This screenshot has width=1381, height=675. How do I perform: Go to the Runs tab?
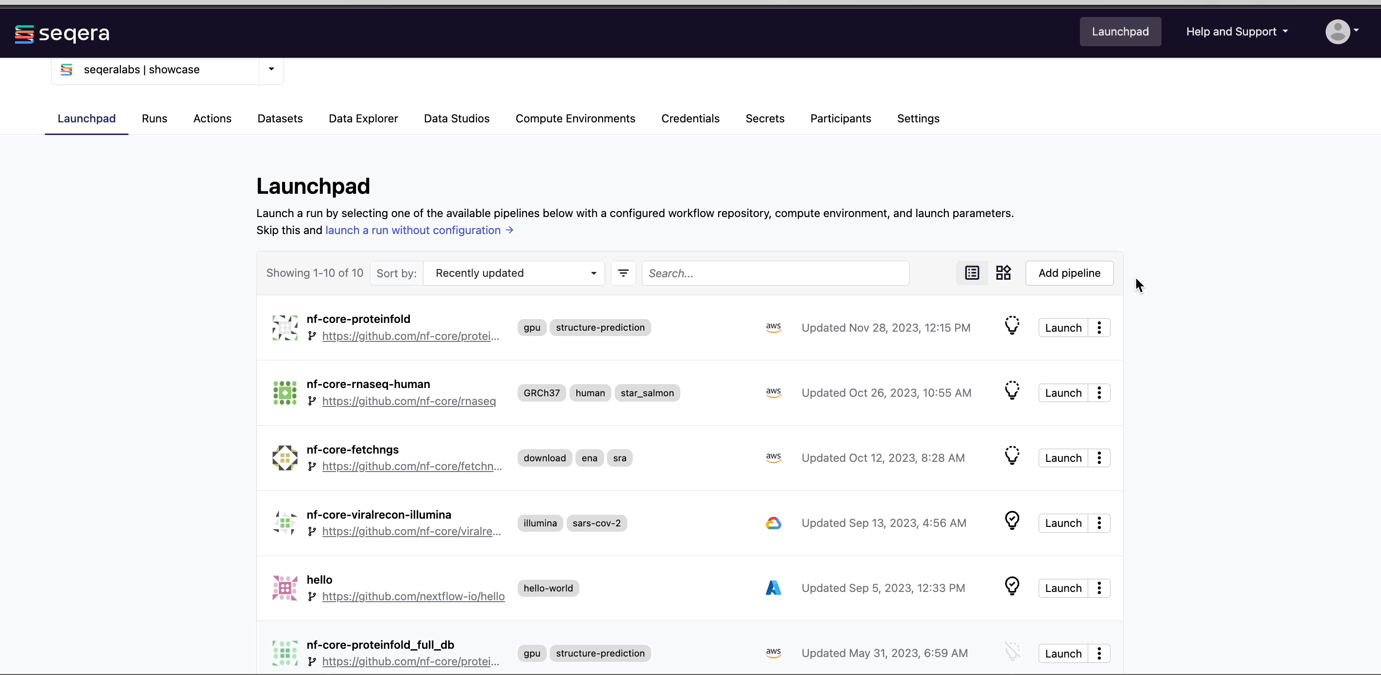[154, 118]
